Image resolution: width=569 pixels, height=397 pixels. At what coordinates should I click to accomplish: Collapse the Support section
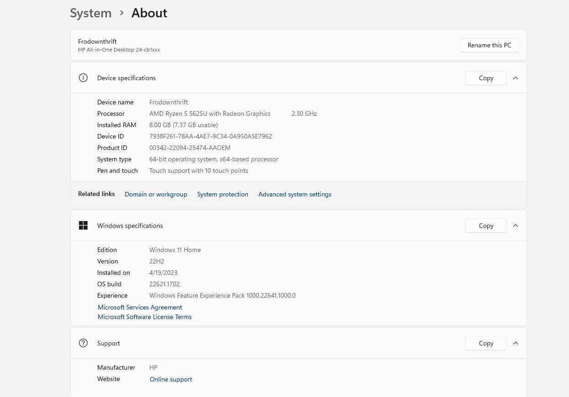pyautogui.click(x=516, y=343)
